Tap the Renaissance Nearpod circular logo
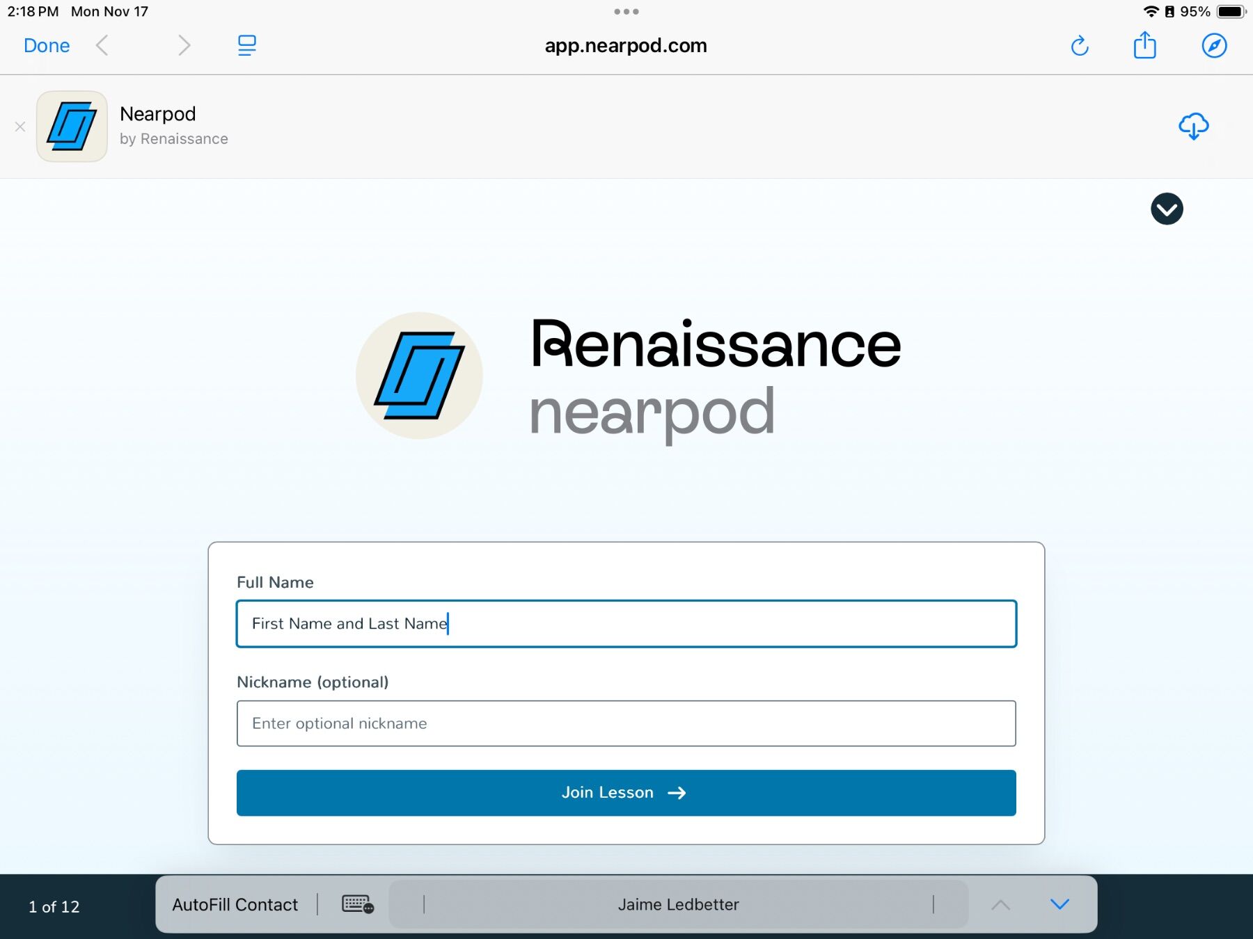This screenshot has width=1253, height=939. coord(419,376)
